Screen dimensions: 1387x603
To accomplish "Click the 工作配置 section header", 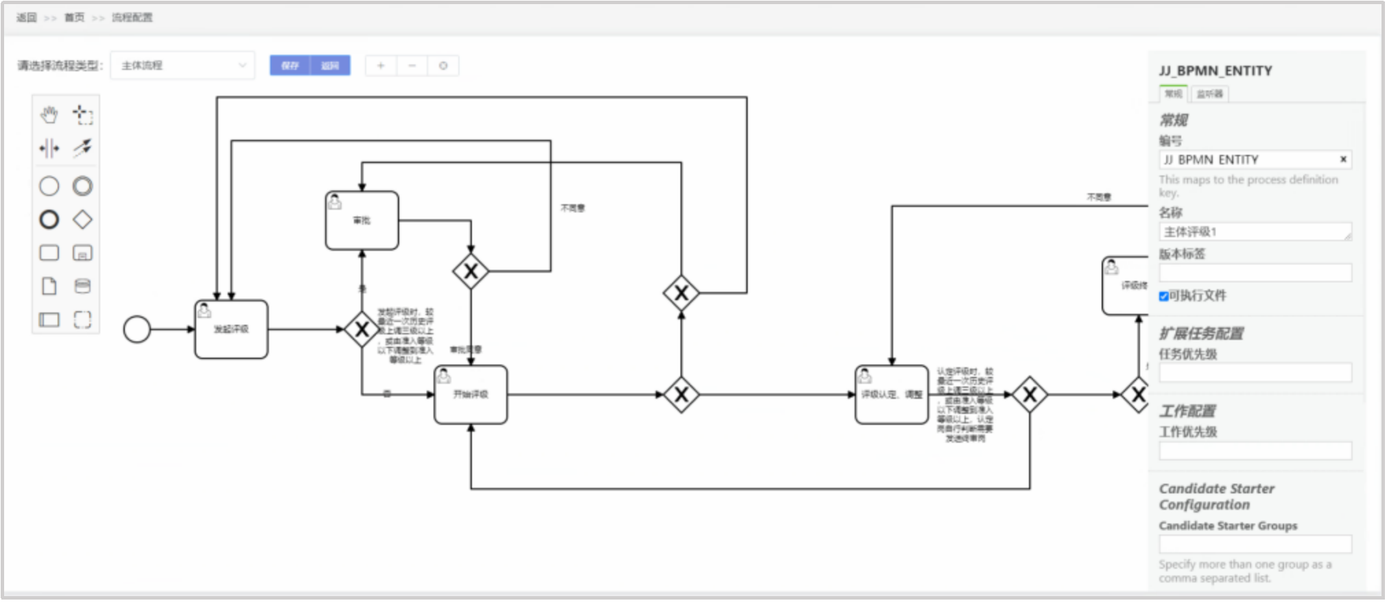I will click(1187, 411).
